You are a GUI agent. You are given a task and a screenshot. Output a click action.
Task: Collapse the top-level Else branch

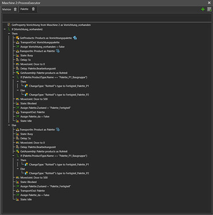pos(9,125)
